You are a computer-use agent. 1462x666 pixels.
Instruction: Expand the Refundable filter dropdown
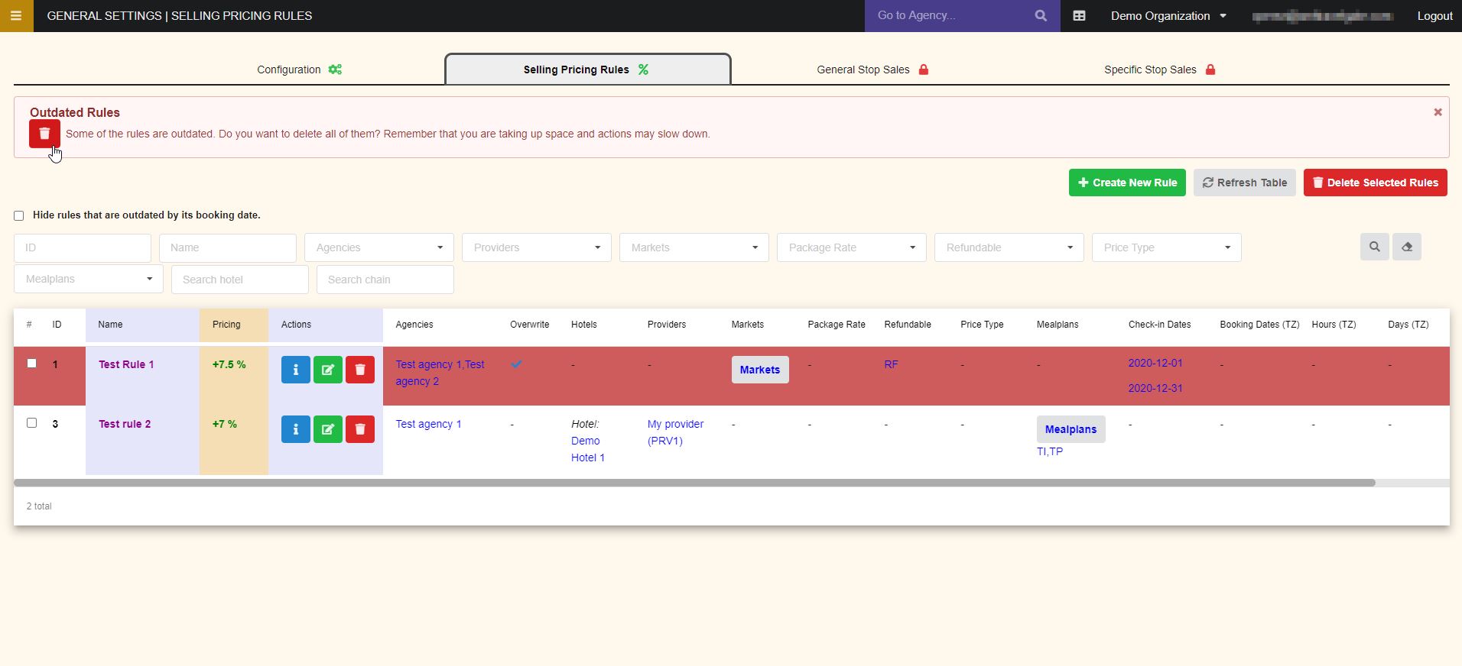(x=1009, y=247)
